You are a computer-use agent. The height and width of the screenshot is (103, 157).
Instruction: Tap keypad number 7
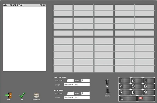tap(125, 92)
